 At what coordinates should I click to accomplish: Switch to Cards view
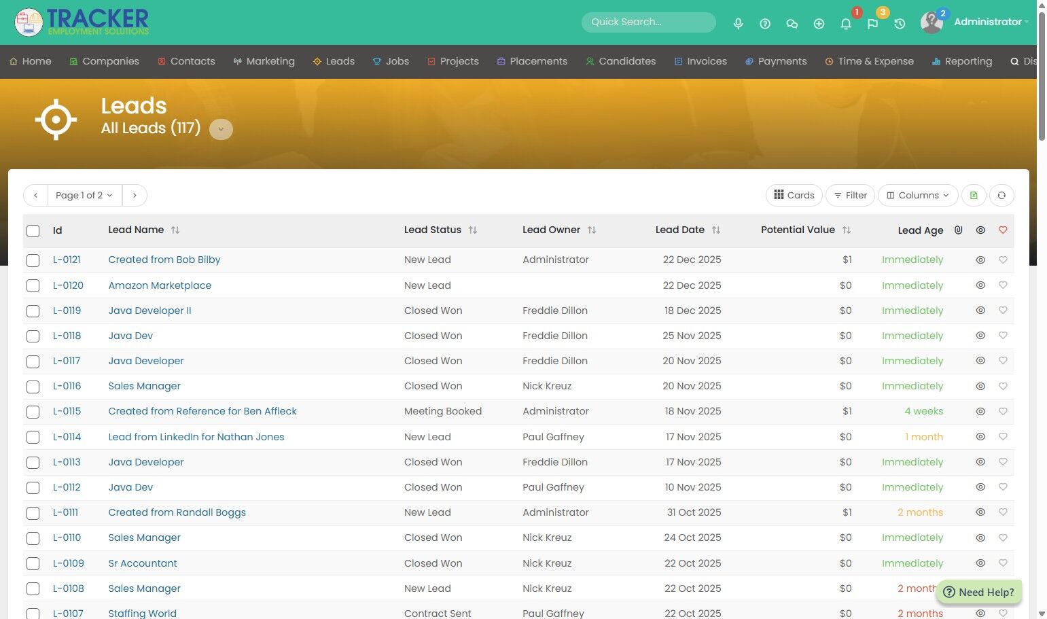click(x=794, y=196)
